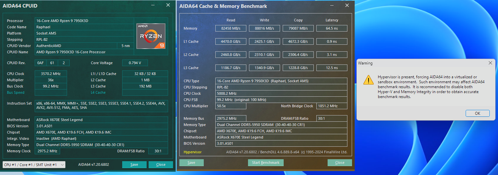The image size is (498, 175).
Task: Dismiss the Warning dialog using its X
Action: [x=490, y=63]
